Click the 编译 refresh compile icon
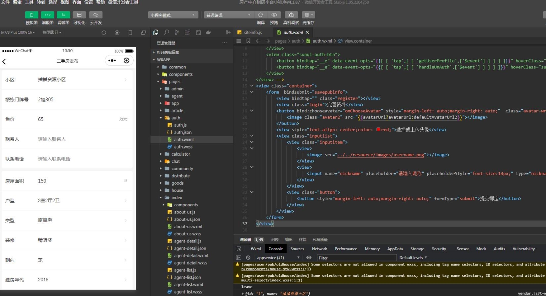Viewport: 546px width, 296px height. point(261,15)
